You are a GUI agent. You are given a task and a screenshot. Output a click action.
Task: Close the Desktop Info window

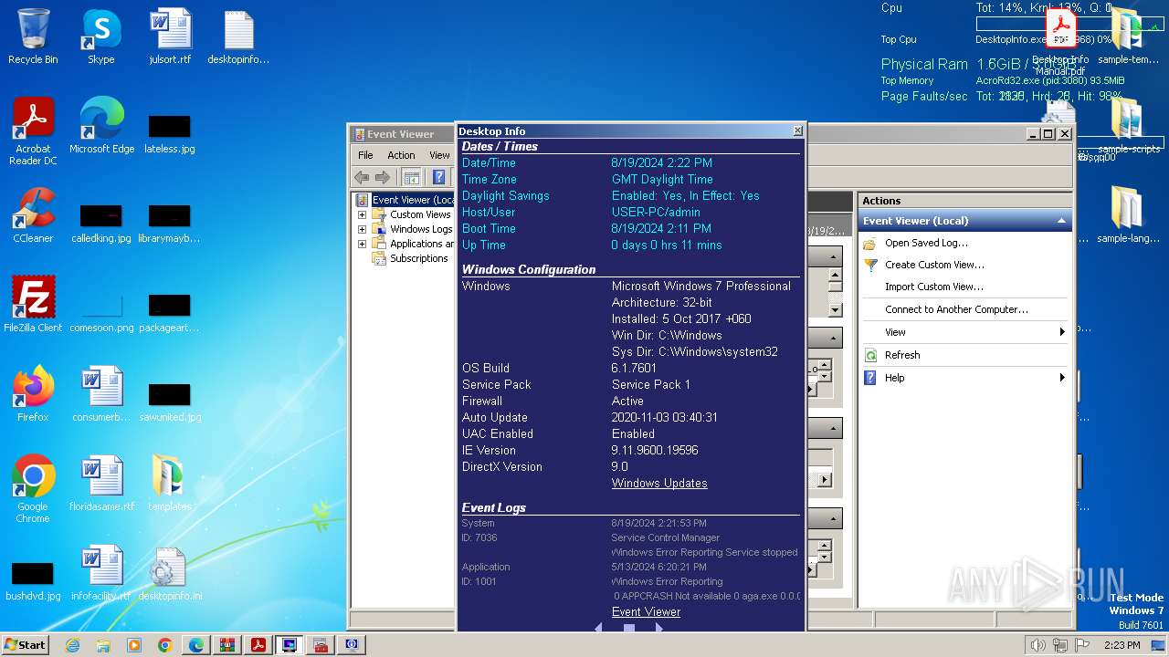coord(797,130)
